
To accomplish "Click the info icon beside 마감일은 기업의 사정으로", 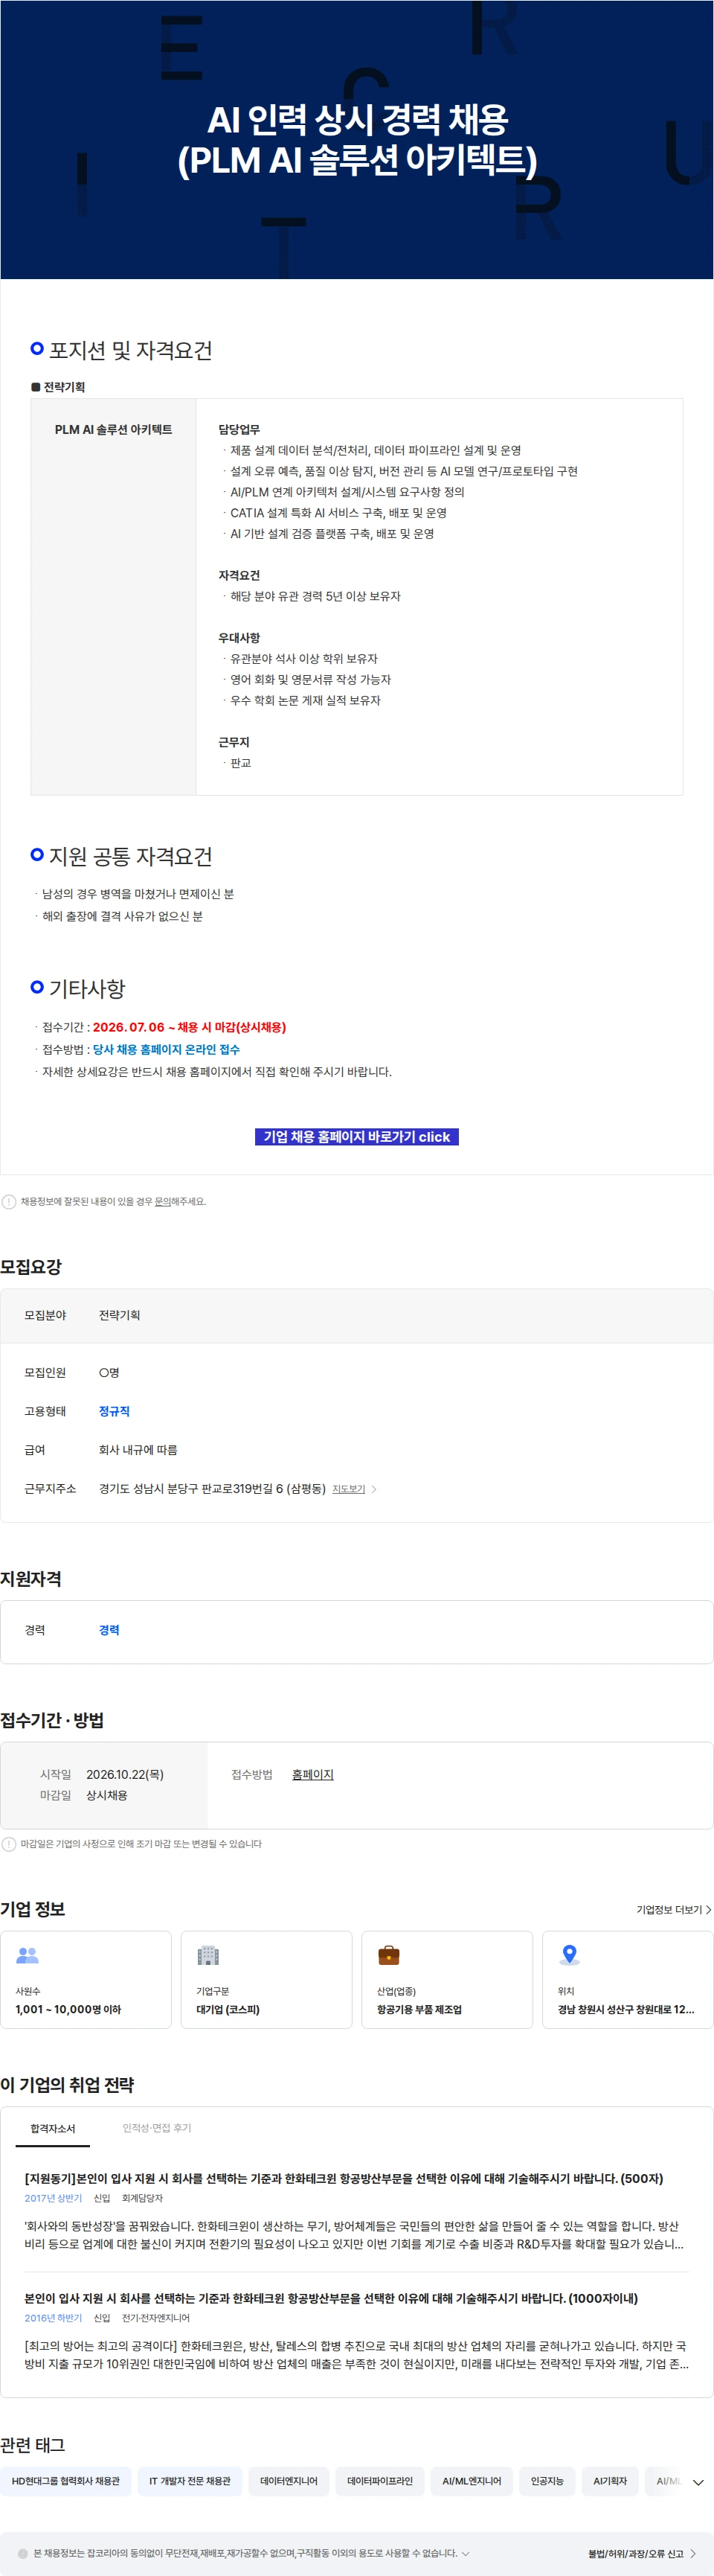I will [9, 1843].
